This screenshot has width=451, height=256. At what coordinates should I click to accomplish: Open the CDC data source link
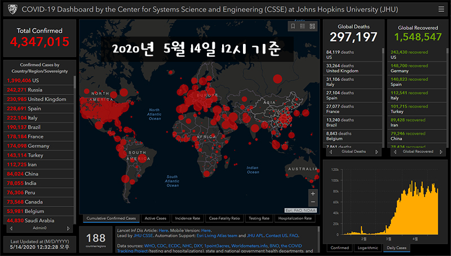[161, 246]
